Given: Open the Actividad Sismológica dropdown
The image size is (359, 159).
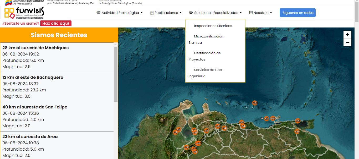Looking at the screenshot, I should (120, 12).
